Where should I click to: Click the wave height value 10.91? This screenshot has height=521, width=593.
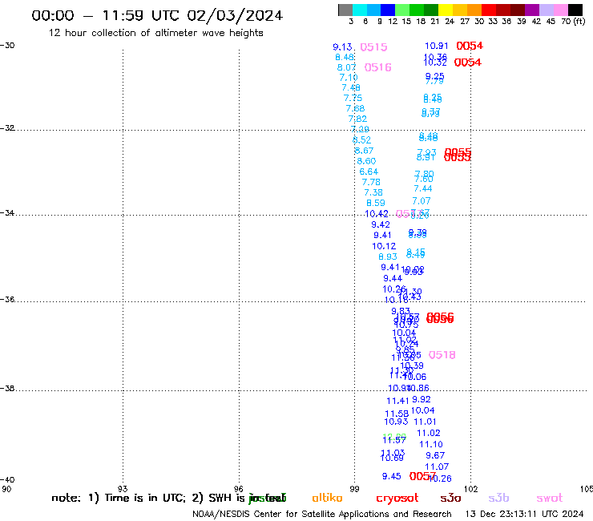point(437,46)
